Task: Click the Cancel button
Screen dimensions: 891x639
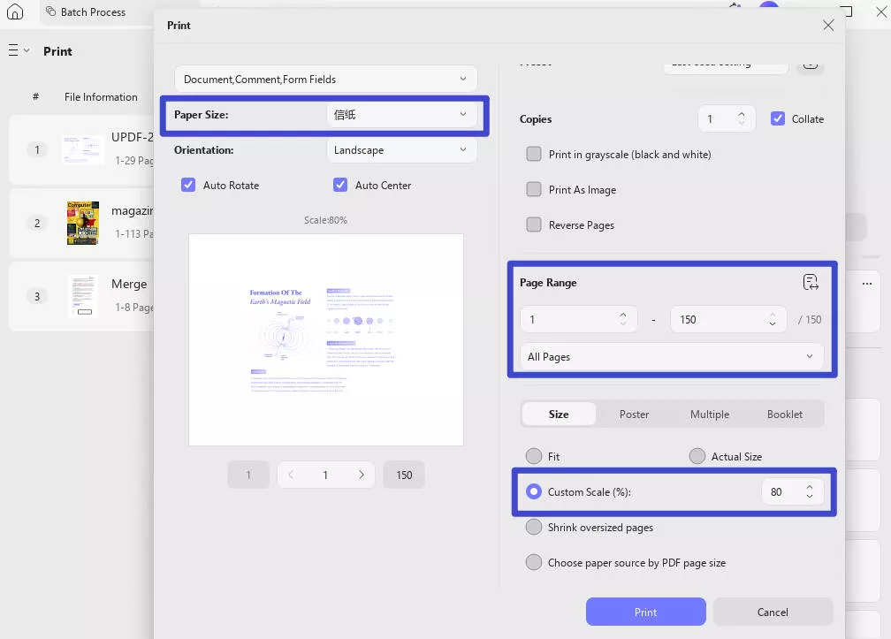Action: pyautogui.click(x=772, y=612)
